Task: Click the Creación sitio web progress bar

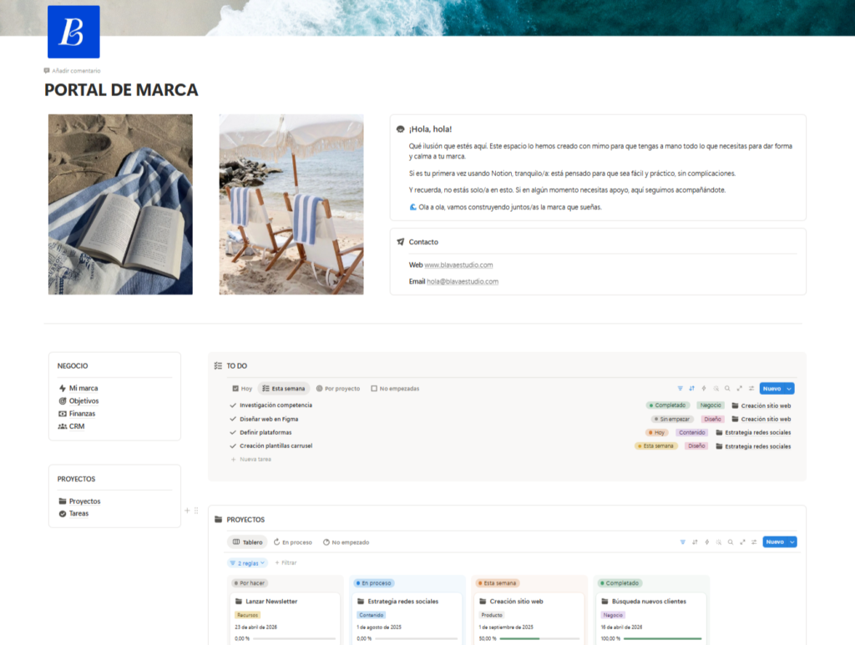Action: point(539,638)
